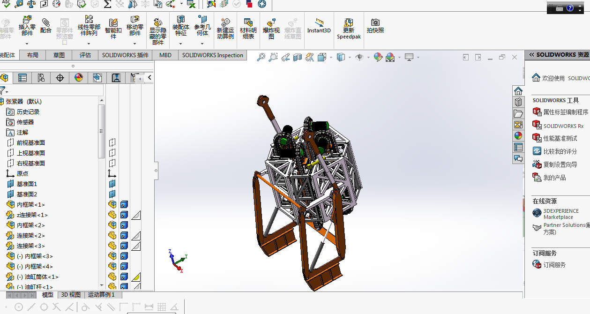Viewport: 590px width, 314px height.
Task: Click Zoom to Fit magnifier in view toolbar
Action: tap(261, 57)
